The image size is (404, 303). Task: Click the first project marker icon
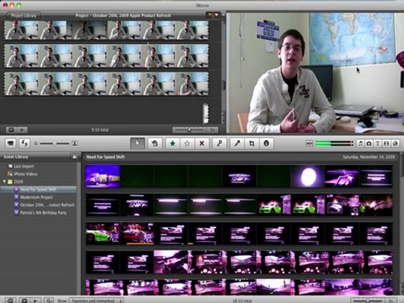(x=210, y=15)
